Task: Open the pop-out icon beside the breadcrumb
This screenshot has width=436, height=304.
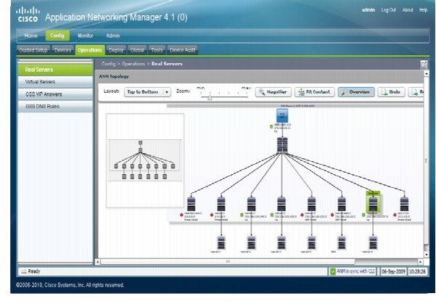Action: coord(423,65)
